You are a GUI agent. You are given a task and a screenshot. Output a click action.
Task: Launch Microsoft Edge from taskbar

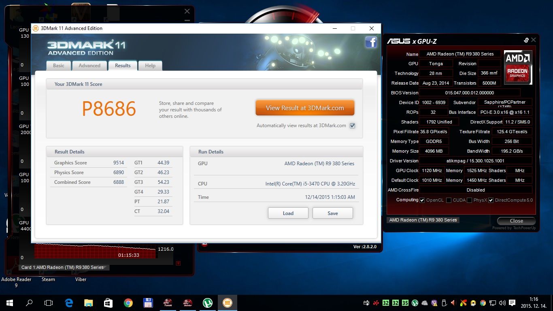click(x=69, y=302)
